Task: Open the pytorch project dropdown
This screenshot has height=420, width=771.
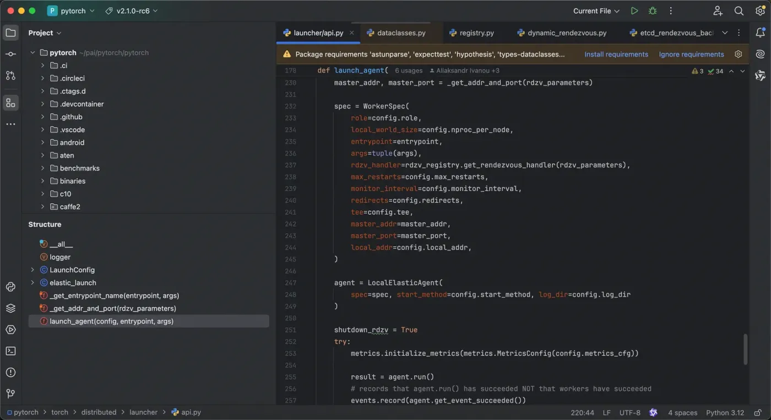Action: 71,11
